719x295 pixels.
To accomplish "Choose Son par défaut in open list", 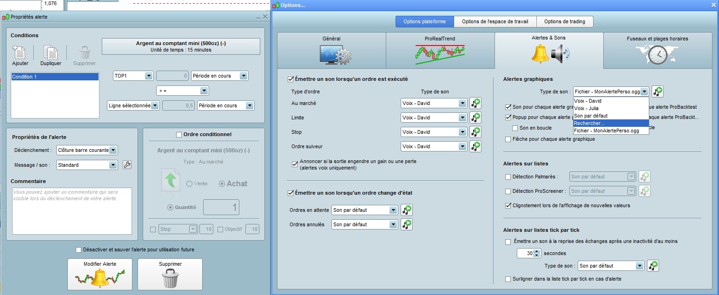I will pyautogui.click(x=611, y=116).
